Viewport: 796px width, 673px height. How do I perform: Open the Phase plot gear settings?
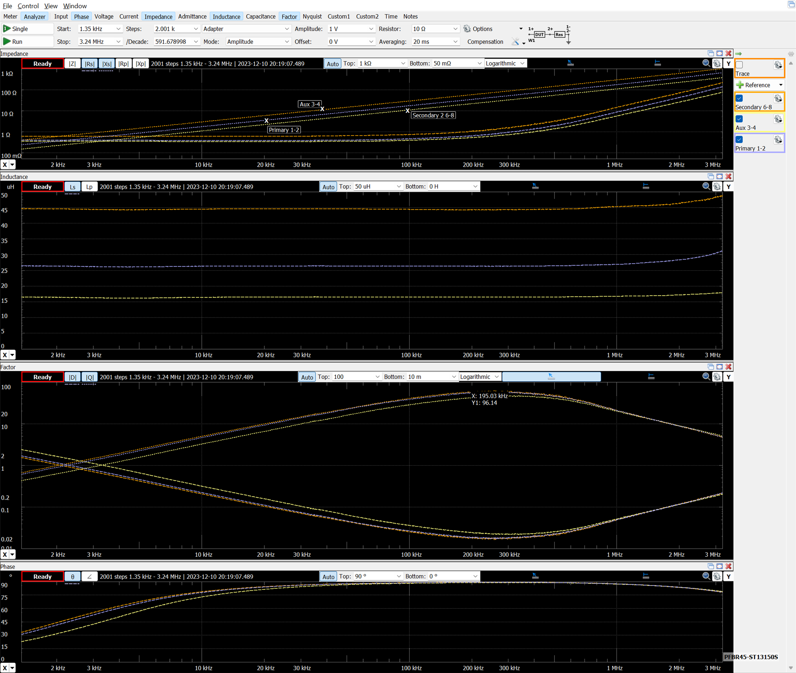[717, 576]
